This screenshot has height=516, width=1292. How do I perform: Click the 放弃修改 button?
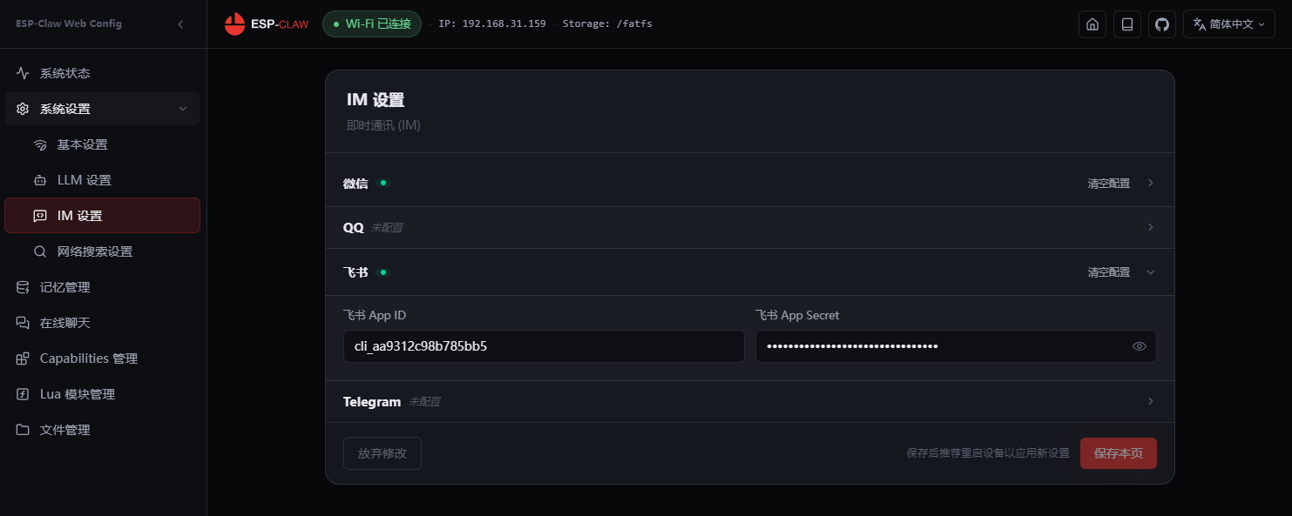point(382,453)
